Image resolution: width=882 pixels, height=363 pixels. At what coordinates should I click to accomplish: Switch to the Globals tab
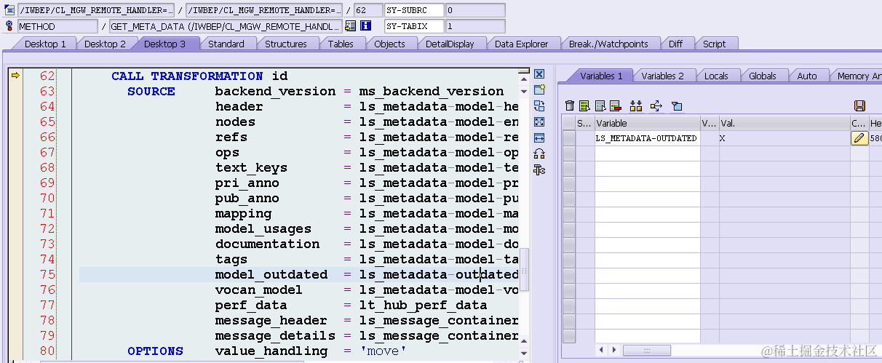pyautogui.click(x=763, y=76)
